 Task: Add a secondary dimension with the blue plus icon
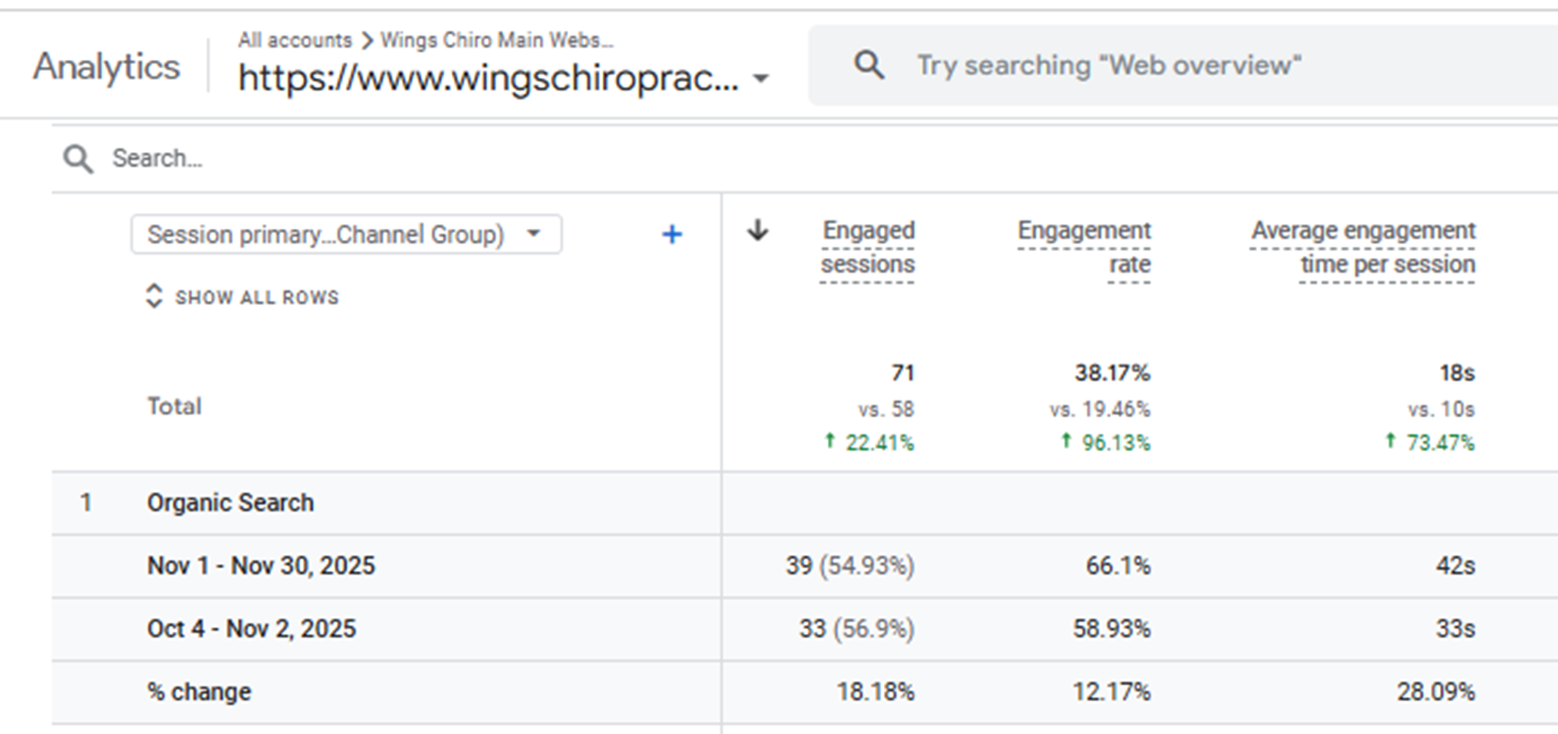pyautogui.click(x=671, y=234)
